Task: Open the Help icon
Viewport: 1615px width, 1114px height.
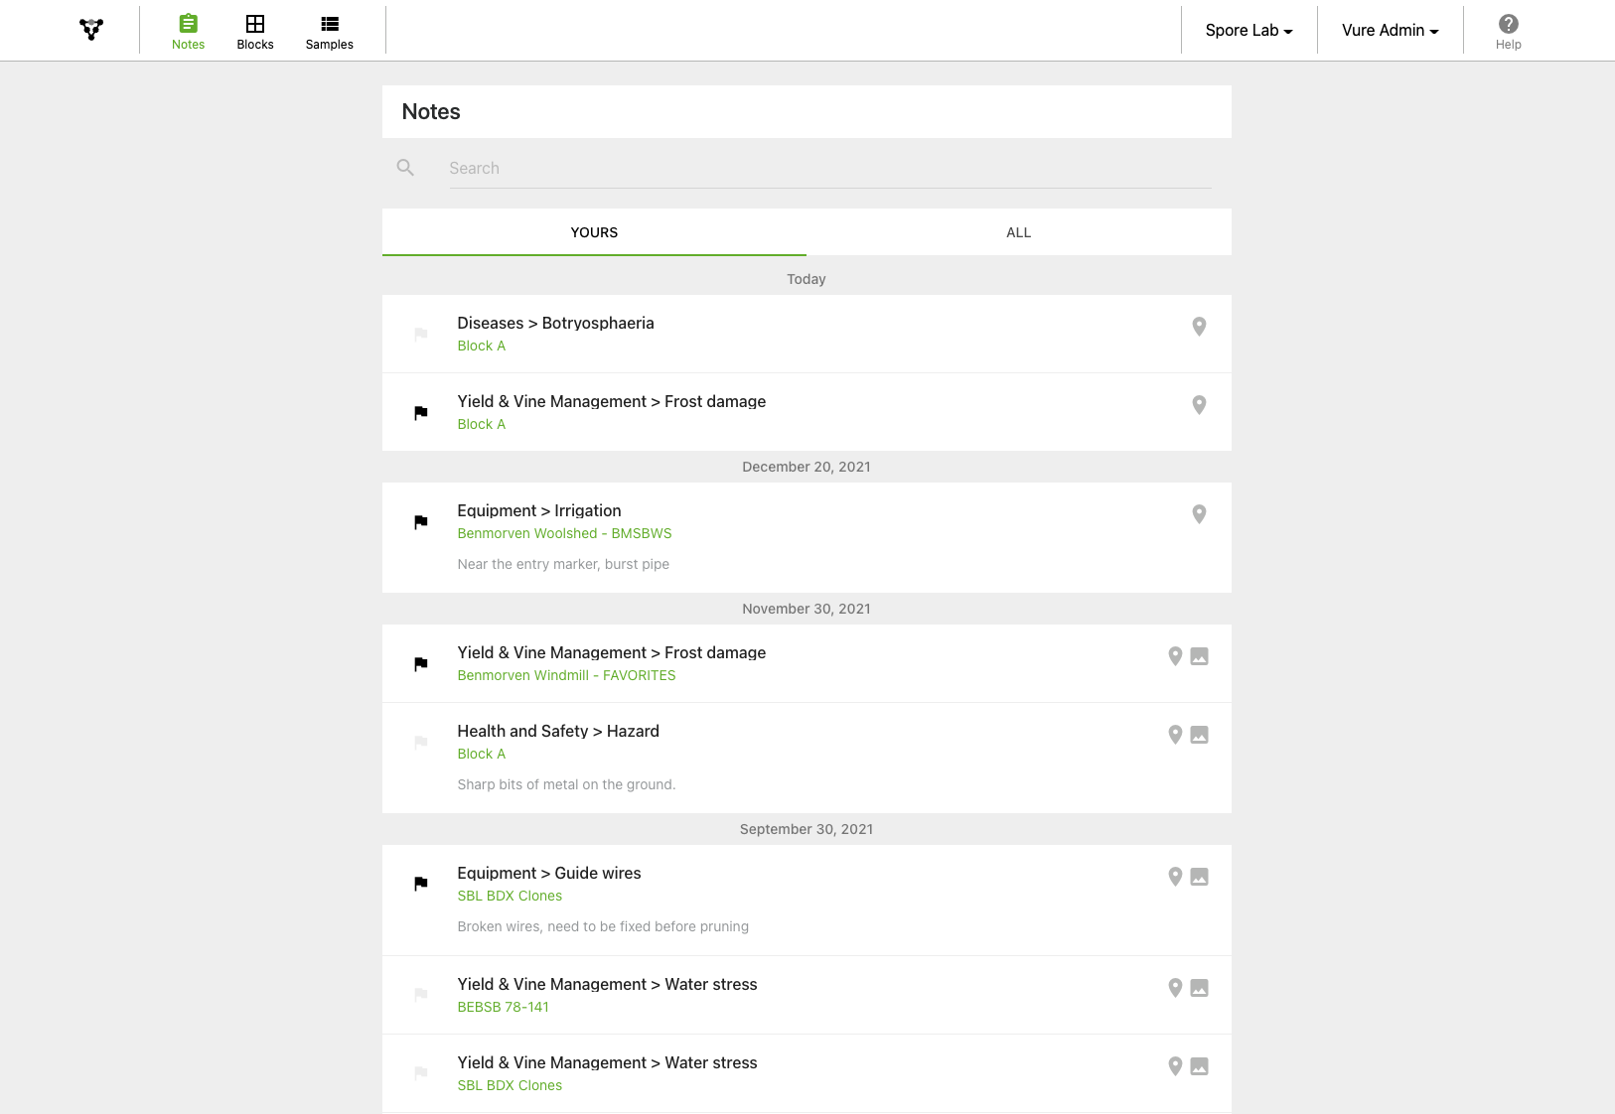Action: [1508, 31]
